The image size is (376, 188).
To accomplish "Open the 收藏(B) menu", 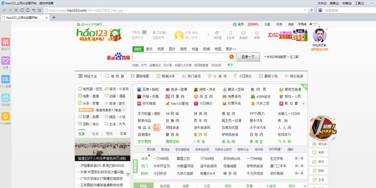I will 347,3.
